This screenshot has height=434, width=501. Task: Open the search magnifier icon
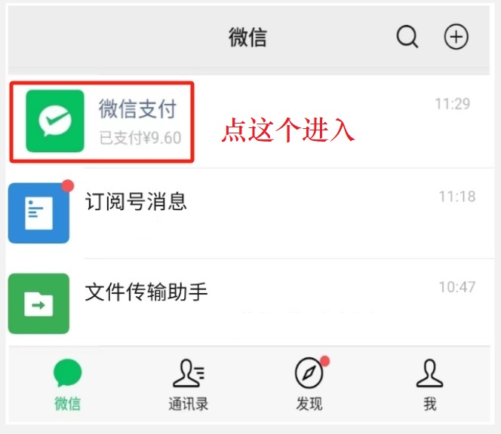click(407, 36)
